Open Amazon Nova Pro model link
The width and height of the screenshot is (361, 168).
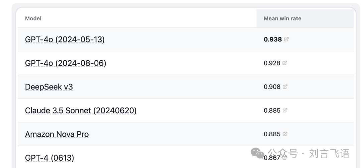(x=57, y=134)
